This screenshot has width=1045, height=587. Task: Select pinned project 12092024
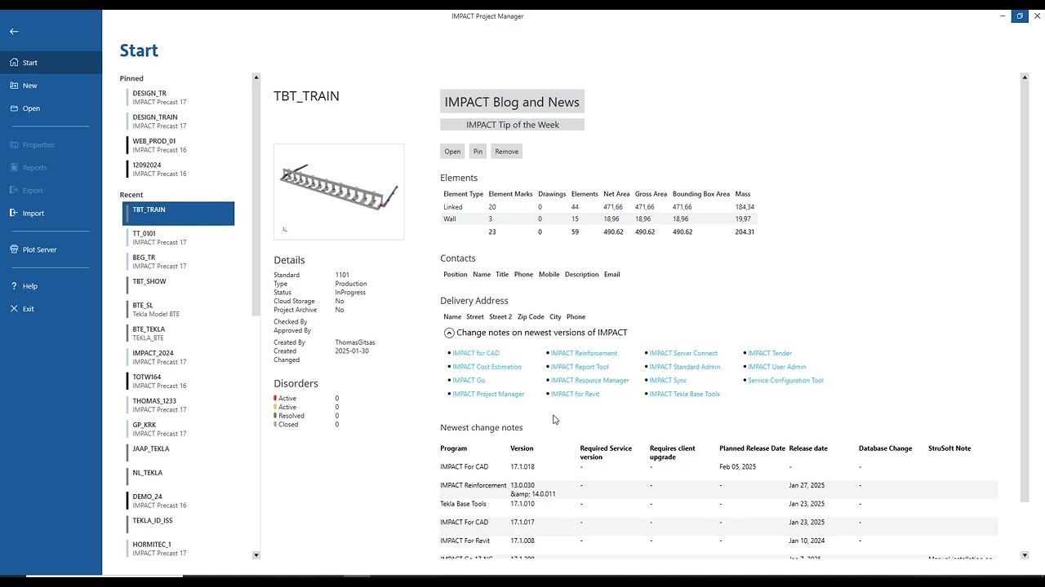(178, 169)
